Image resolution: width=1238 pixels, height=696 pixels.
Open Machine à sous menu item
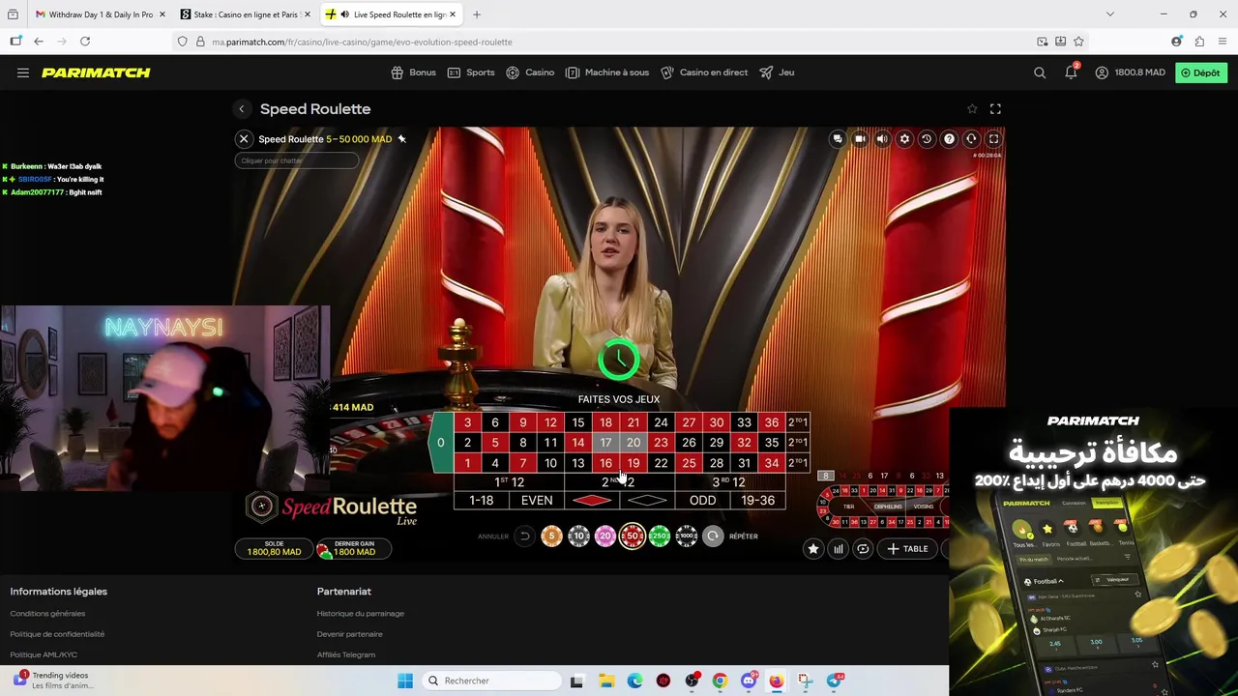607,72
